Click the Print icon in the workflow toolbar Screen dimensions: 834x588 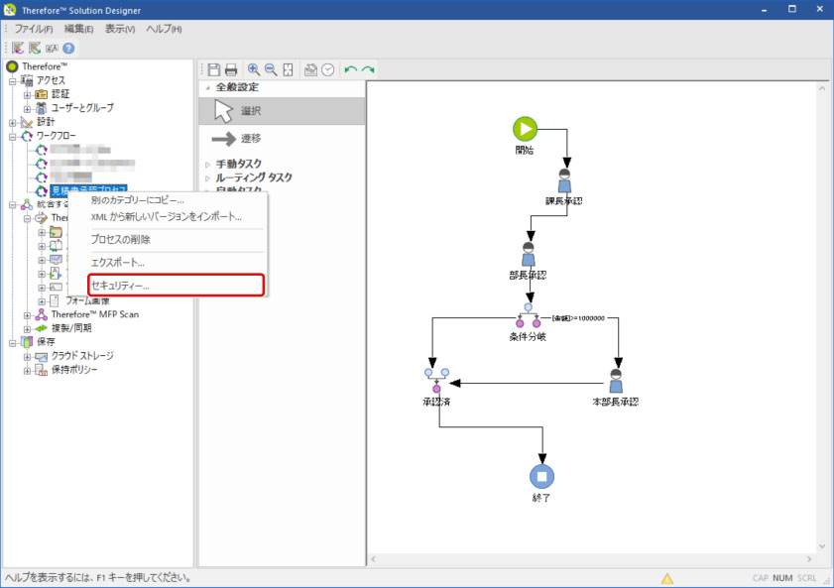point(231,69)
